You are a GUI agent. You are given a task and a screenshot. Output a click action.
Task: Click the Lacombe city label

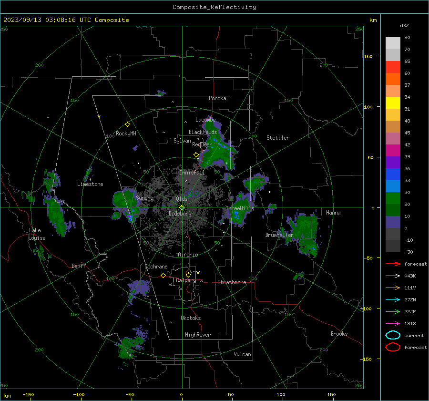[205, 120]
